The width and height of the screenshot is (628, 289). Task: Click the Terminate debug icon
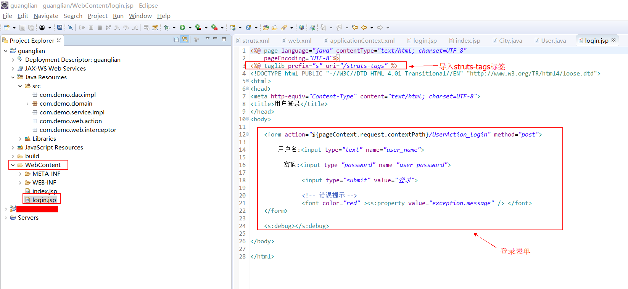coord(100,27)
